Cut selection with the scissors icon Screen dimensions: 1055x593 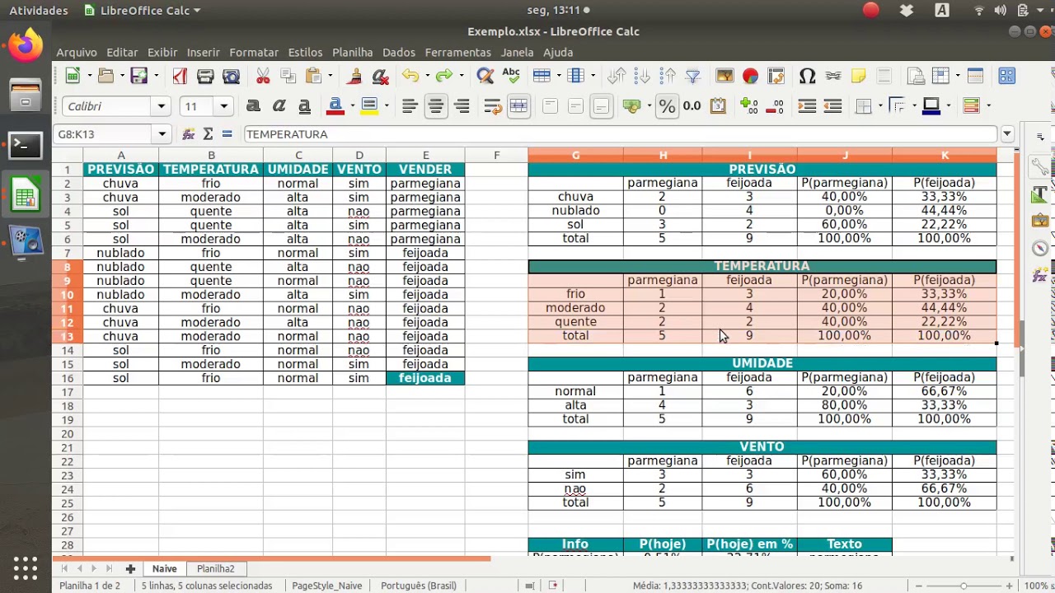coord(263,76)
